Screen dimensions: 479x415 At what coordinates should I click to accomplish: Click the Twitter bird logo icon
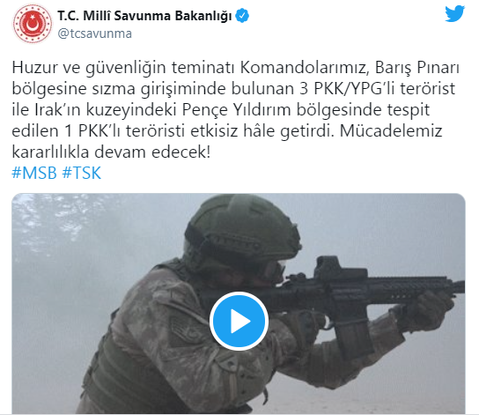pyautogui.click(x=455, y=14)
